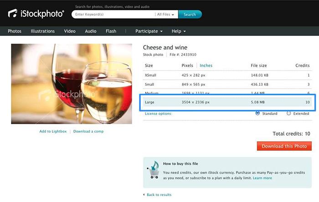The image size is (319, 202).
Task: Click the Download a comp link
Action: click(x=88, y=131)
